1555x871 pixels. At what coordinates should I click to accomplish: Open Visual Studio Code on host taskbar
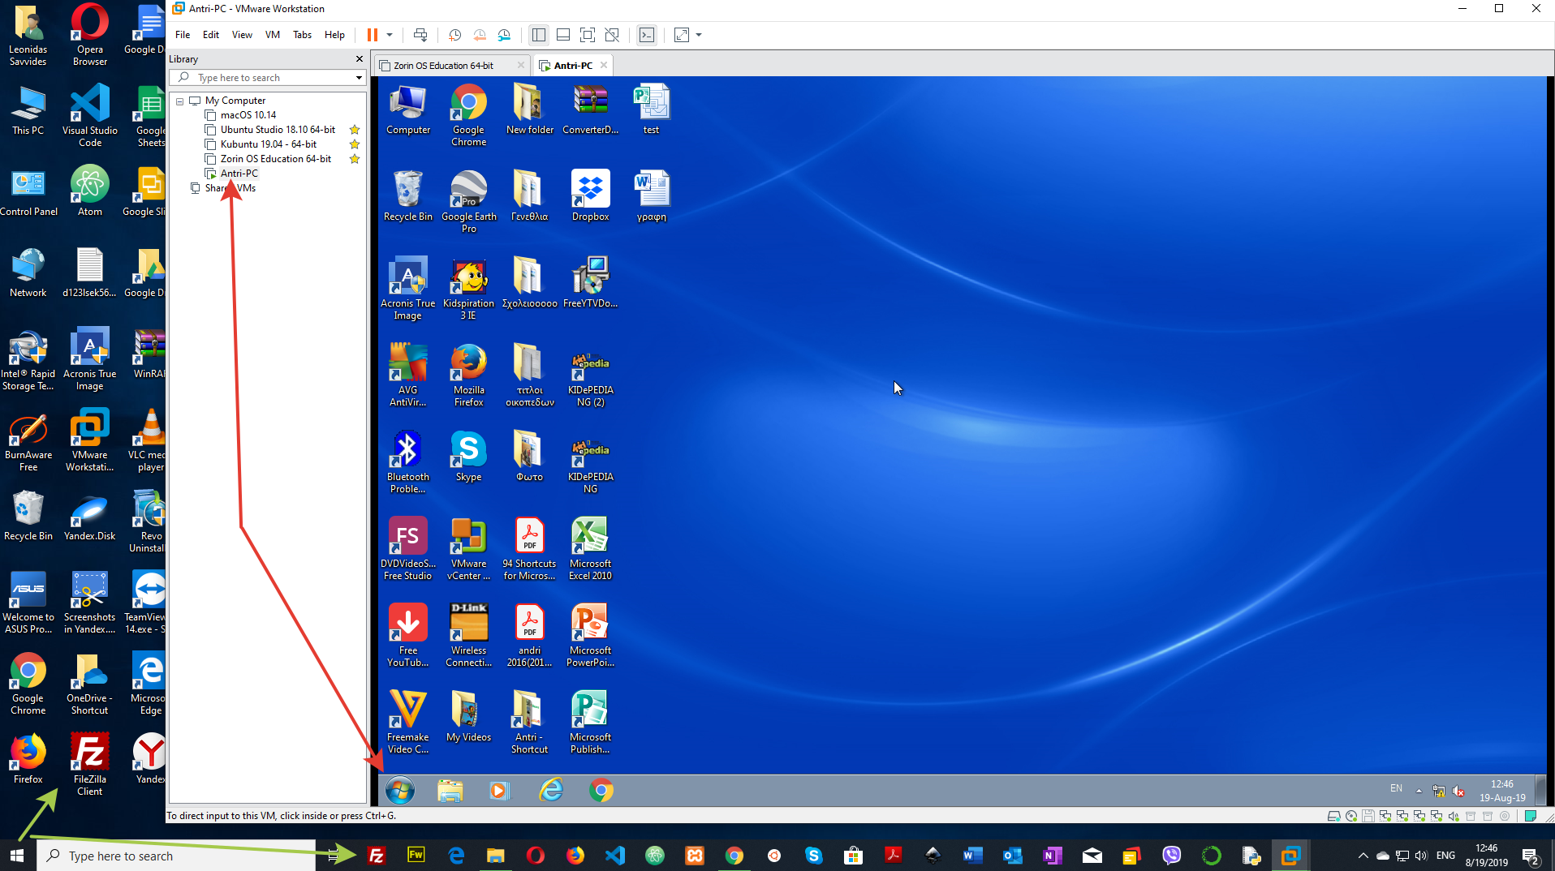tap(615, 856)
